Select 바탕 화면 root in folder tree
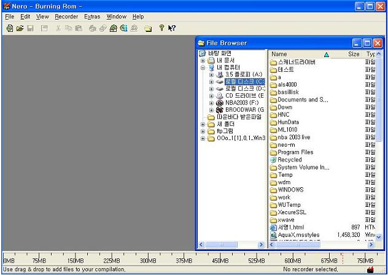 coord(220,53)
